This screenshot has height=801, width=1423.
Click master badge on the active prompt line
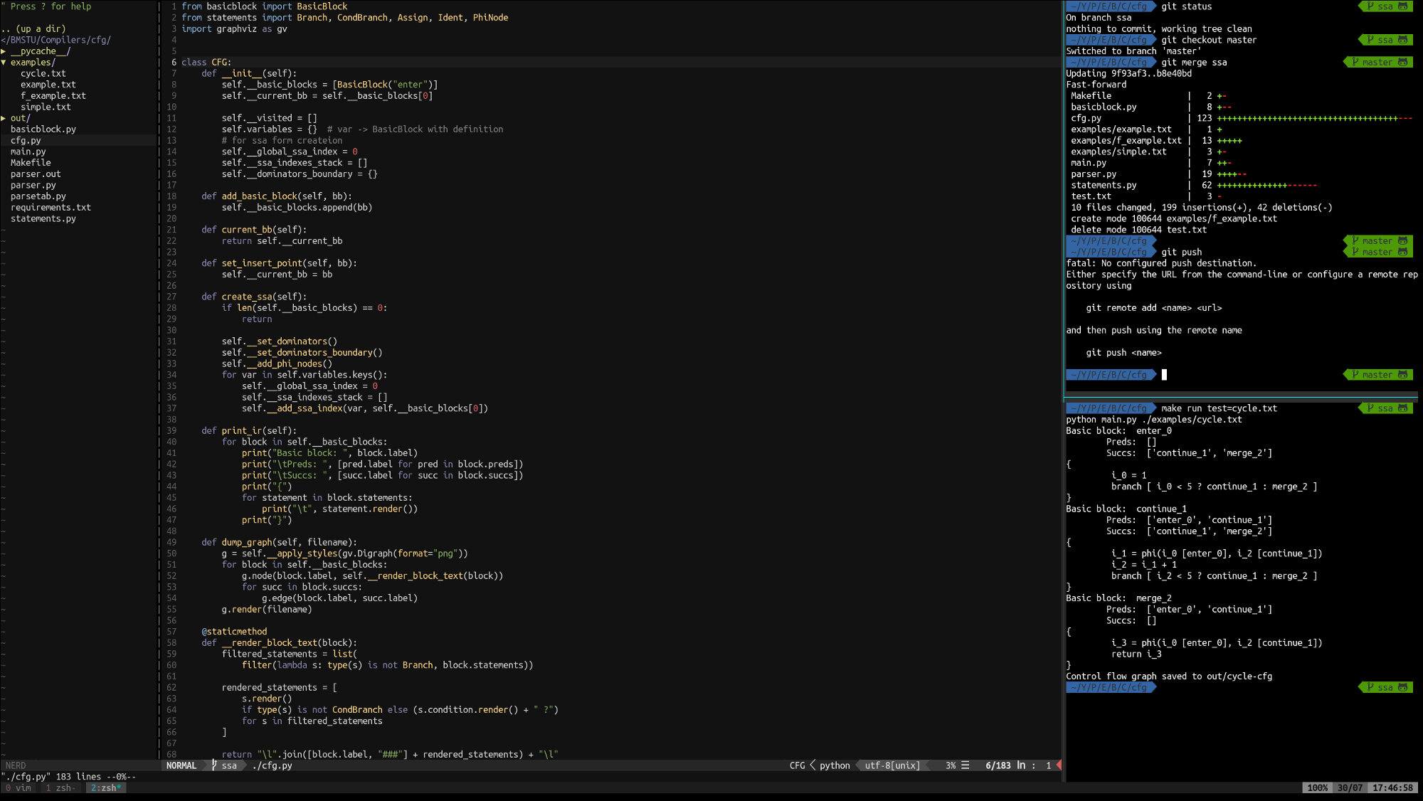(x=1379, y=375)
